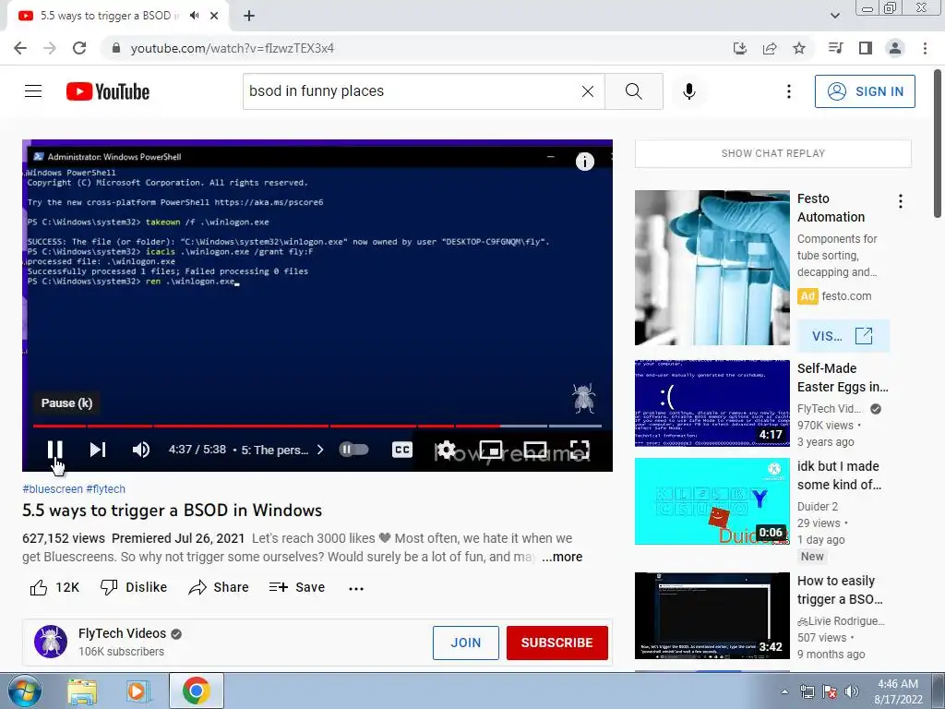
Task: Open the video info card icon
Action: point(584,162)
